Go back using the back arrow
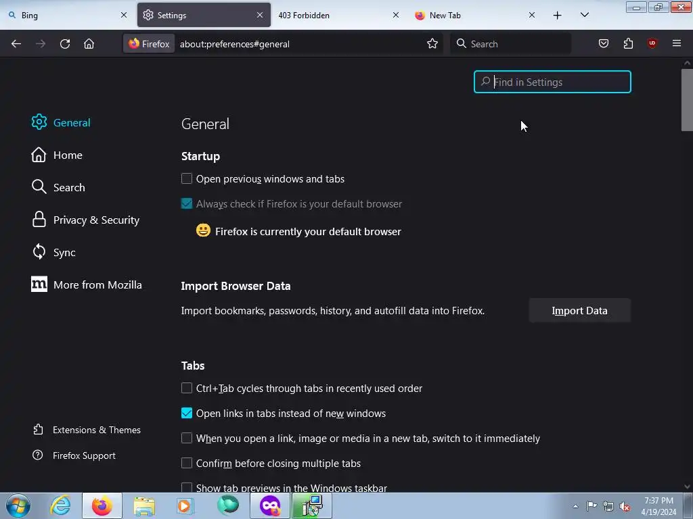Viewport: 693px width, 519px height. point(16,44)
